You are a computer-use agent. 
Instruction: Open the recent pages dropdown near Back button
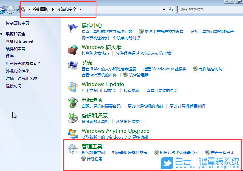17,10
